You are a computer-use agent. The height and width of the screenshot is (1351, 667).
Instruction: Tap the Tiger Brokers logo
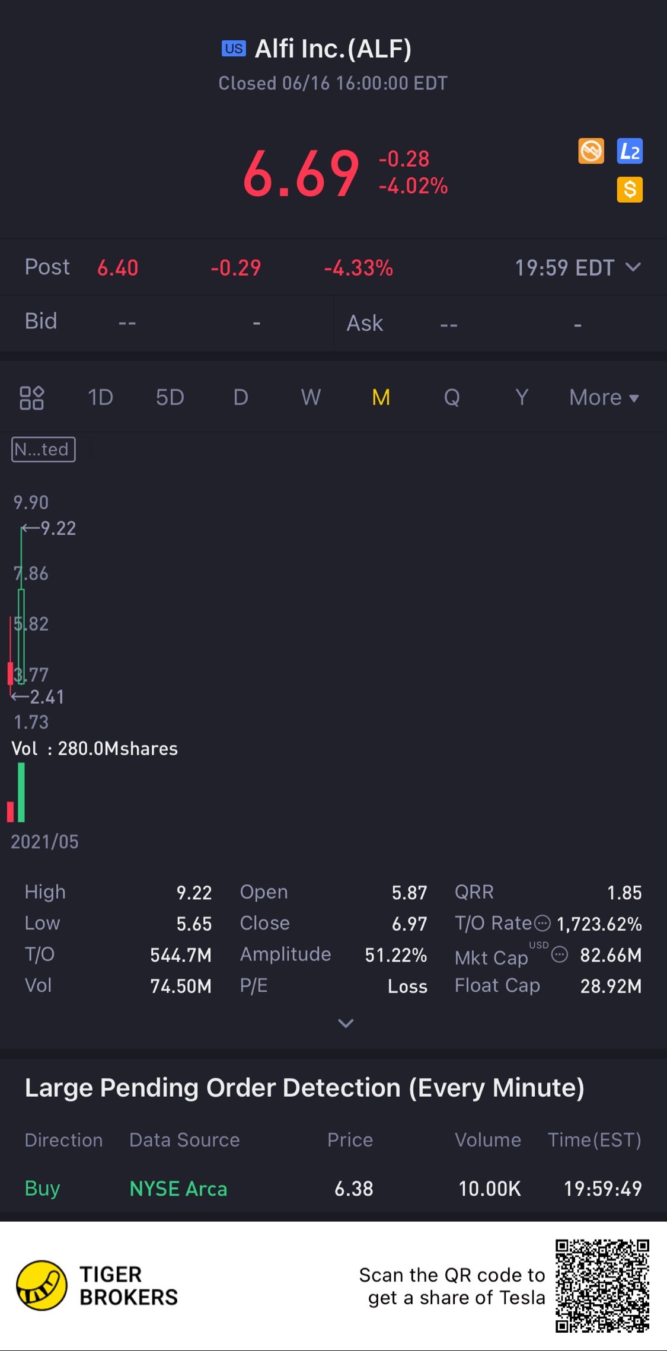coord(42,1285)
